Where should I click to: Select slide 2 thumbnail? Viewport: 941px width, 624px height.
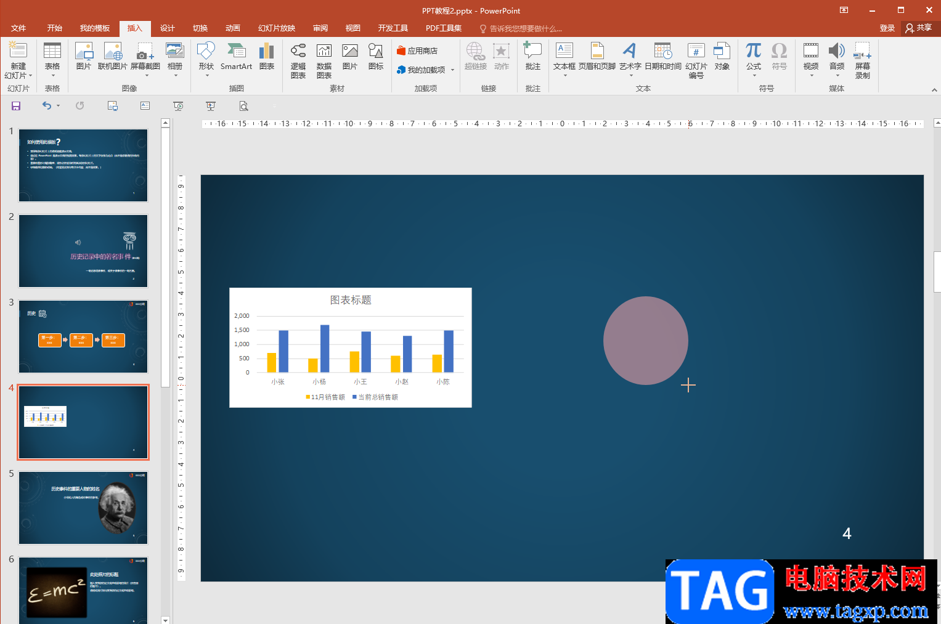[83, 251]
